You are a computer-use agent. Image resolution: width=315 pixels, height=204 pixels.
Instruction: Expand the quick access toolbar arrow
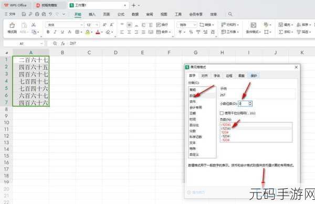point(64,14)
